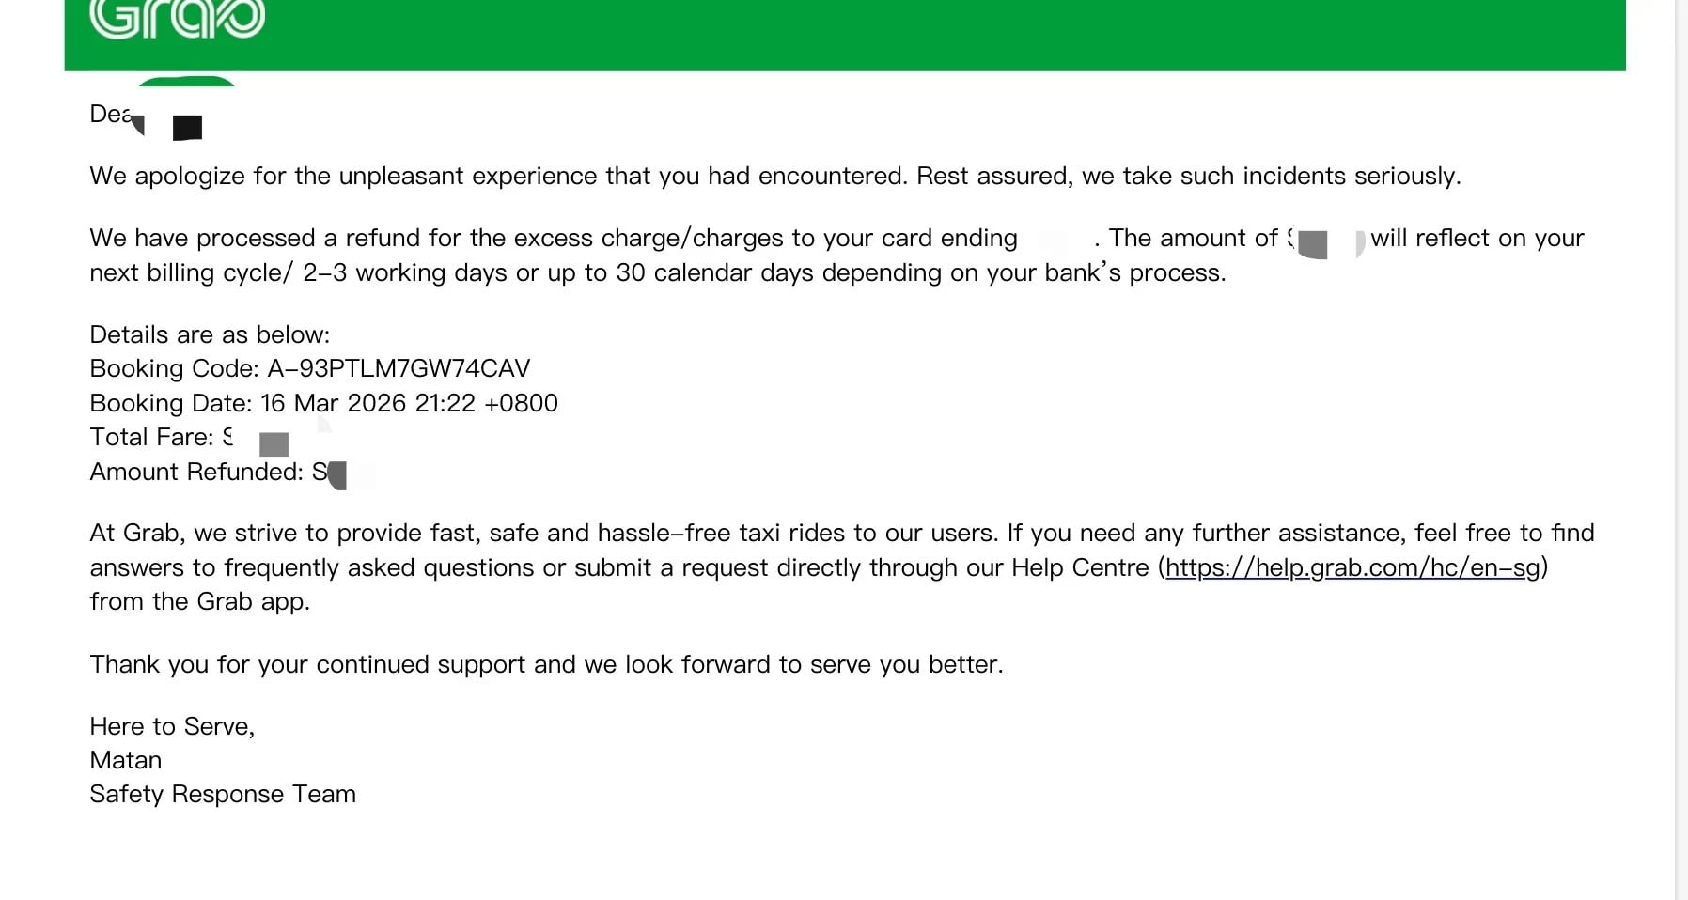This screenshot has width=1688, height=900.
Task: Click the "Here to Serve," sign-off
Action: (x=172, y=726)
